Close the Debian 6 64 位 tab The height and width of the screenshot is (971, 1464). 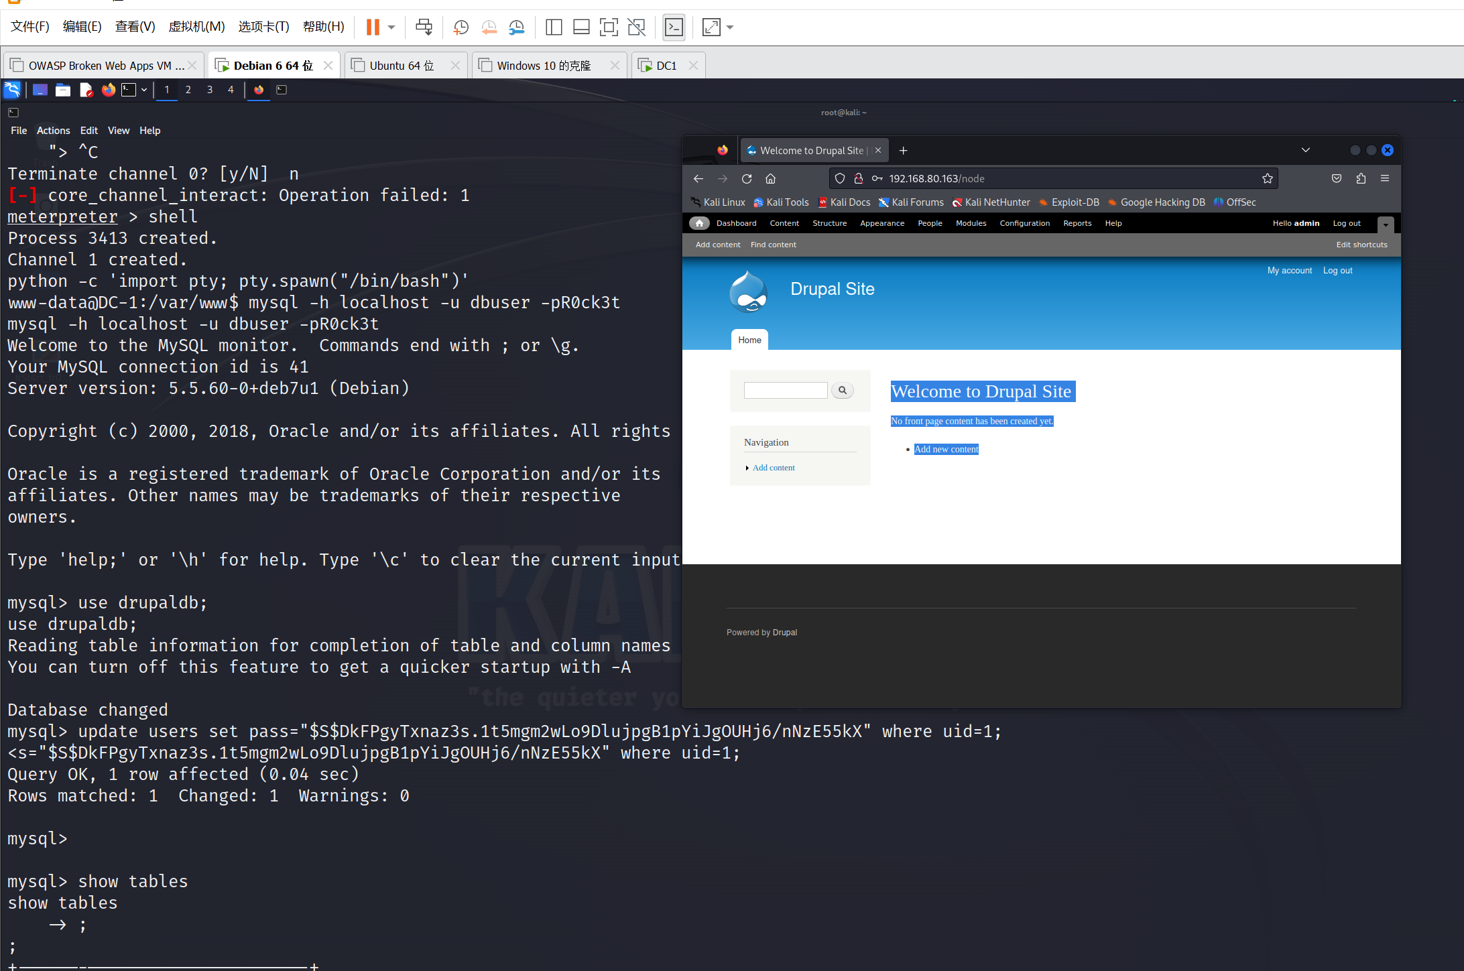tap(328, 65)
